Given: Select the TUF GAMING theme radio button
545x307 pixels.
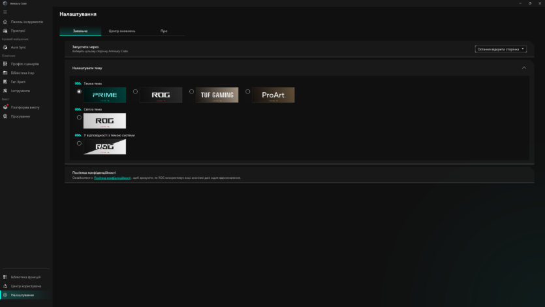Looking at the screenshot, I should pyautogui.click(x=191, y=91).
